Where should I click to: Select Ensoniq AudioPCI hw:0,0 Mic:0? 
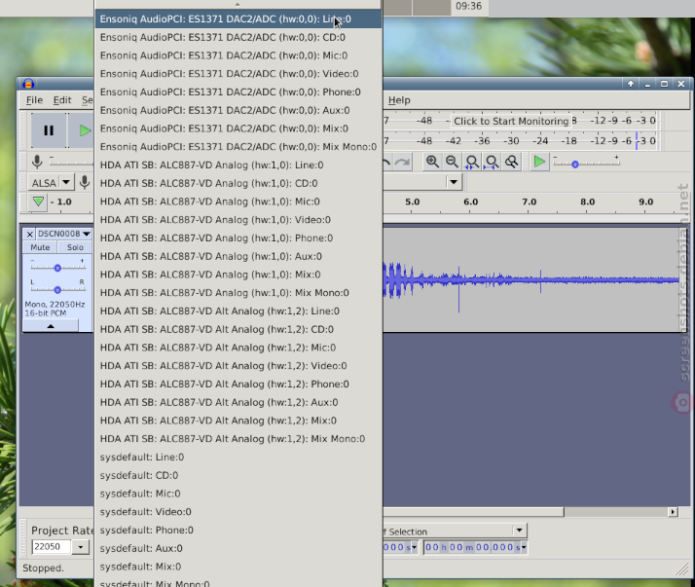238,55
